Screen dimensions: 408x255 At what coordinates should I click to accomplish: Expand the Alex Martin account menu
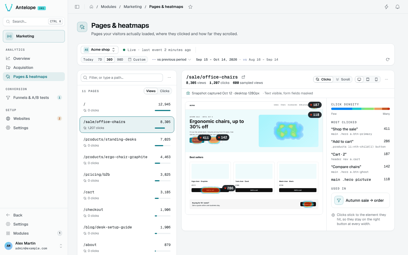click(34, 246)
